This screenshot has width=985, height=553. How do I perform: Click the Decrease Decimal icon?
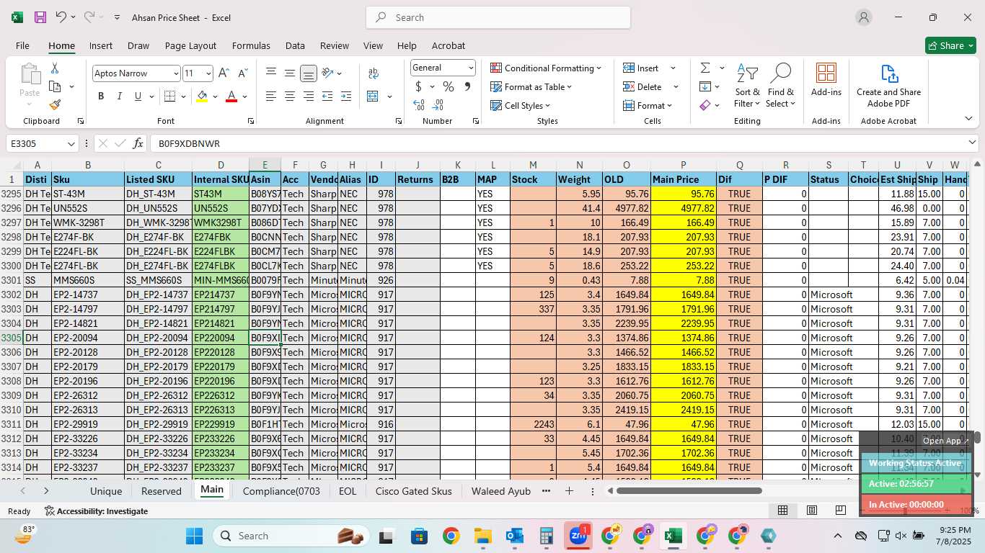[x=438, y=104]
